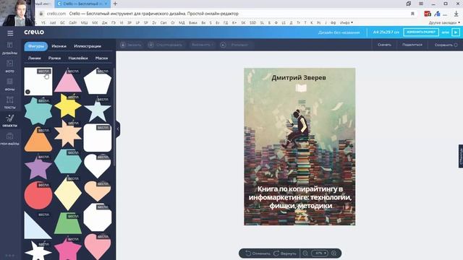Select the Линии subcategory

(x=35, y=58)
